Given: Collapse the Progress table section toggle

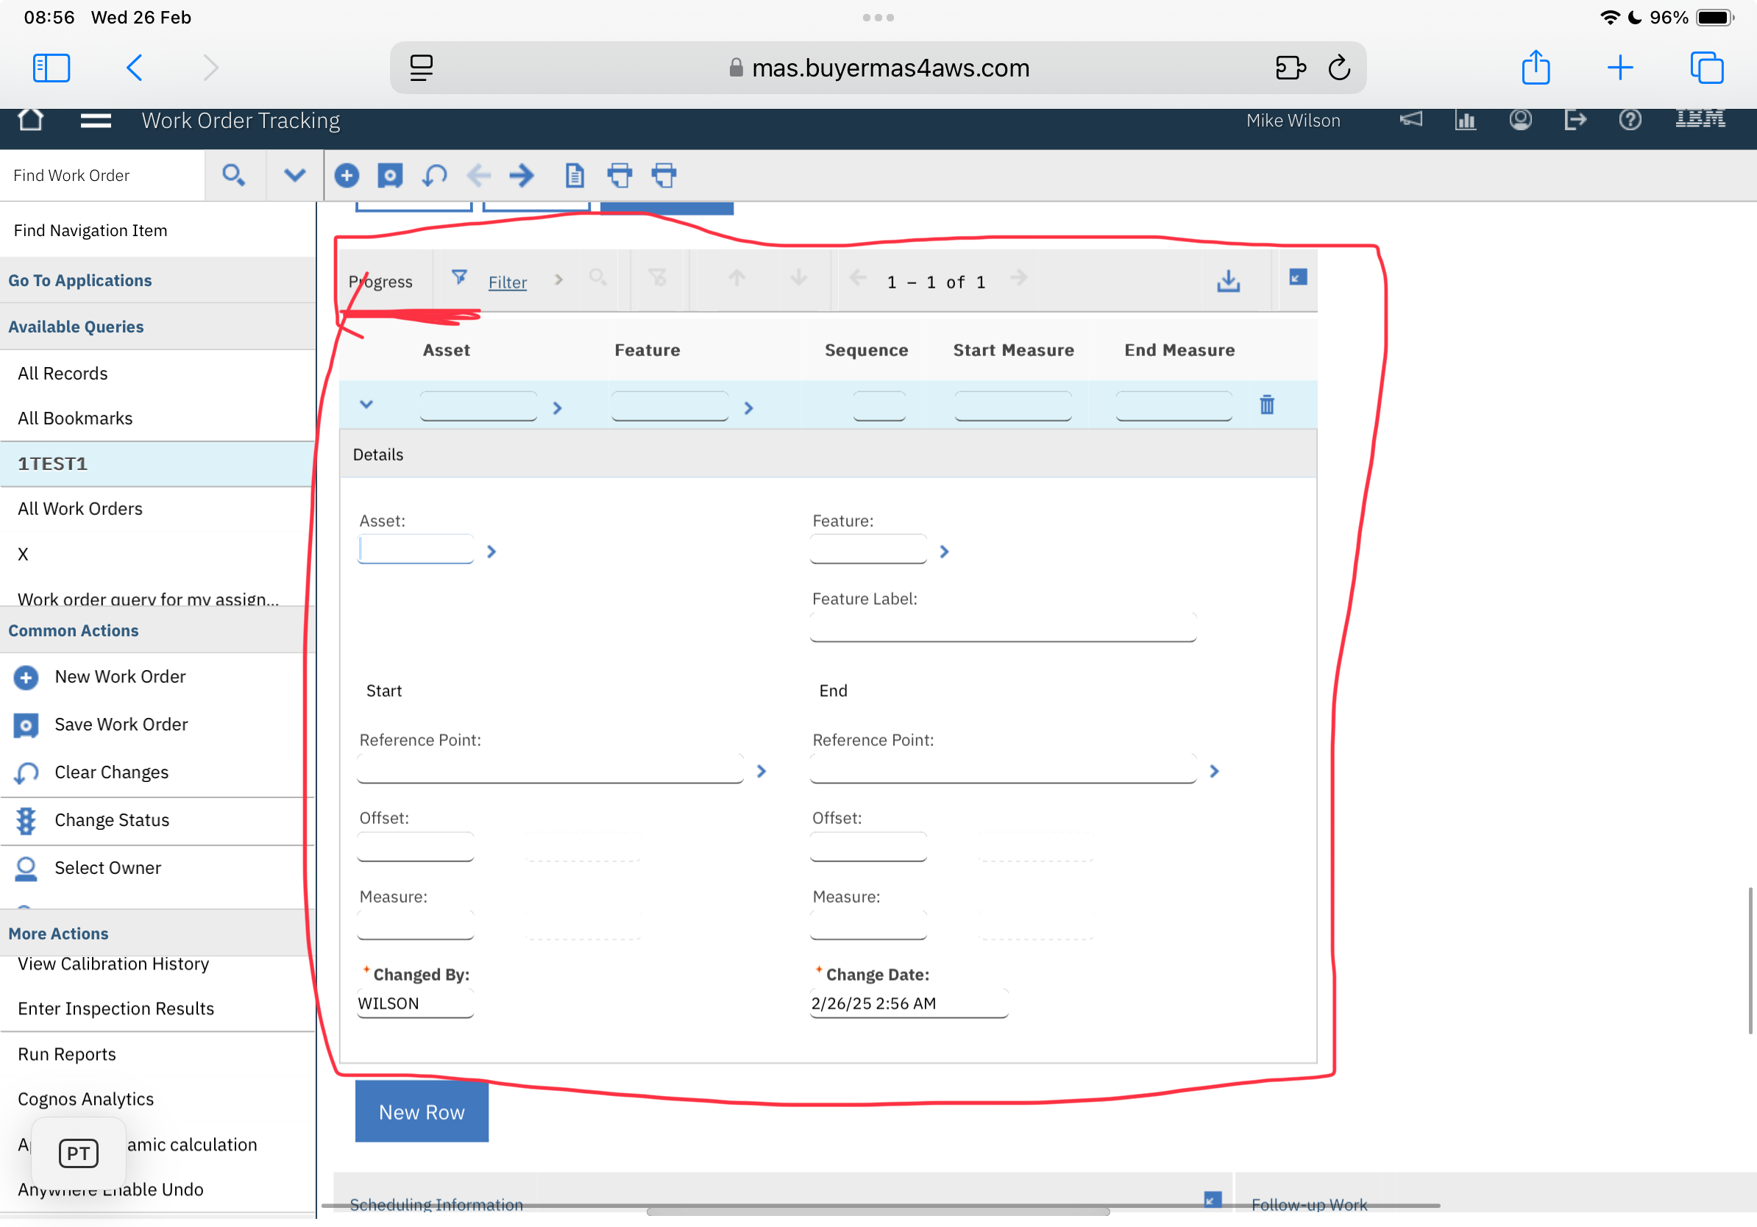Looking at the screenshot, I should (x=1298, y=277).
